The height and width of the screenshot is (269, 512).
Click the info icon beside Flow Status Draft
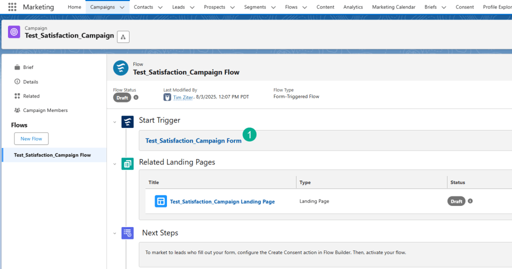[x=136, y=97]
